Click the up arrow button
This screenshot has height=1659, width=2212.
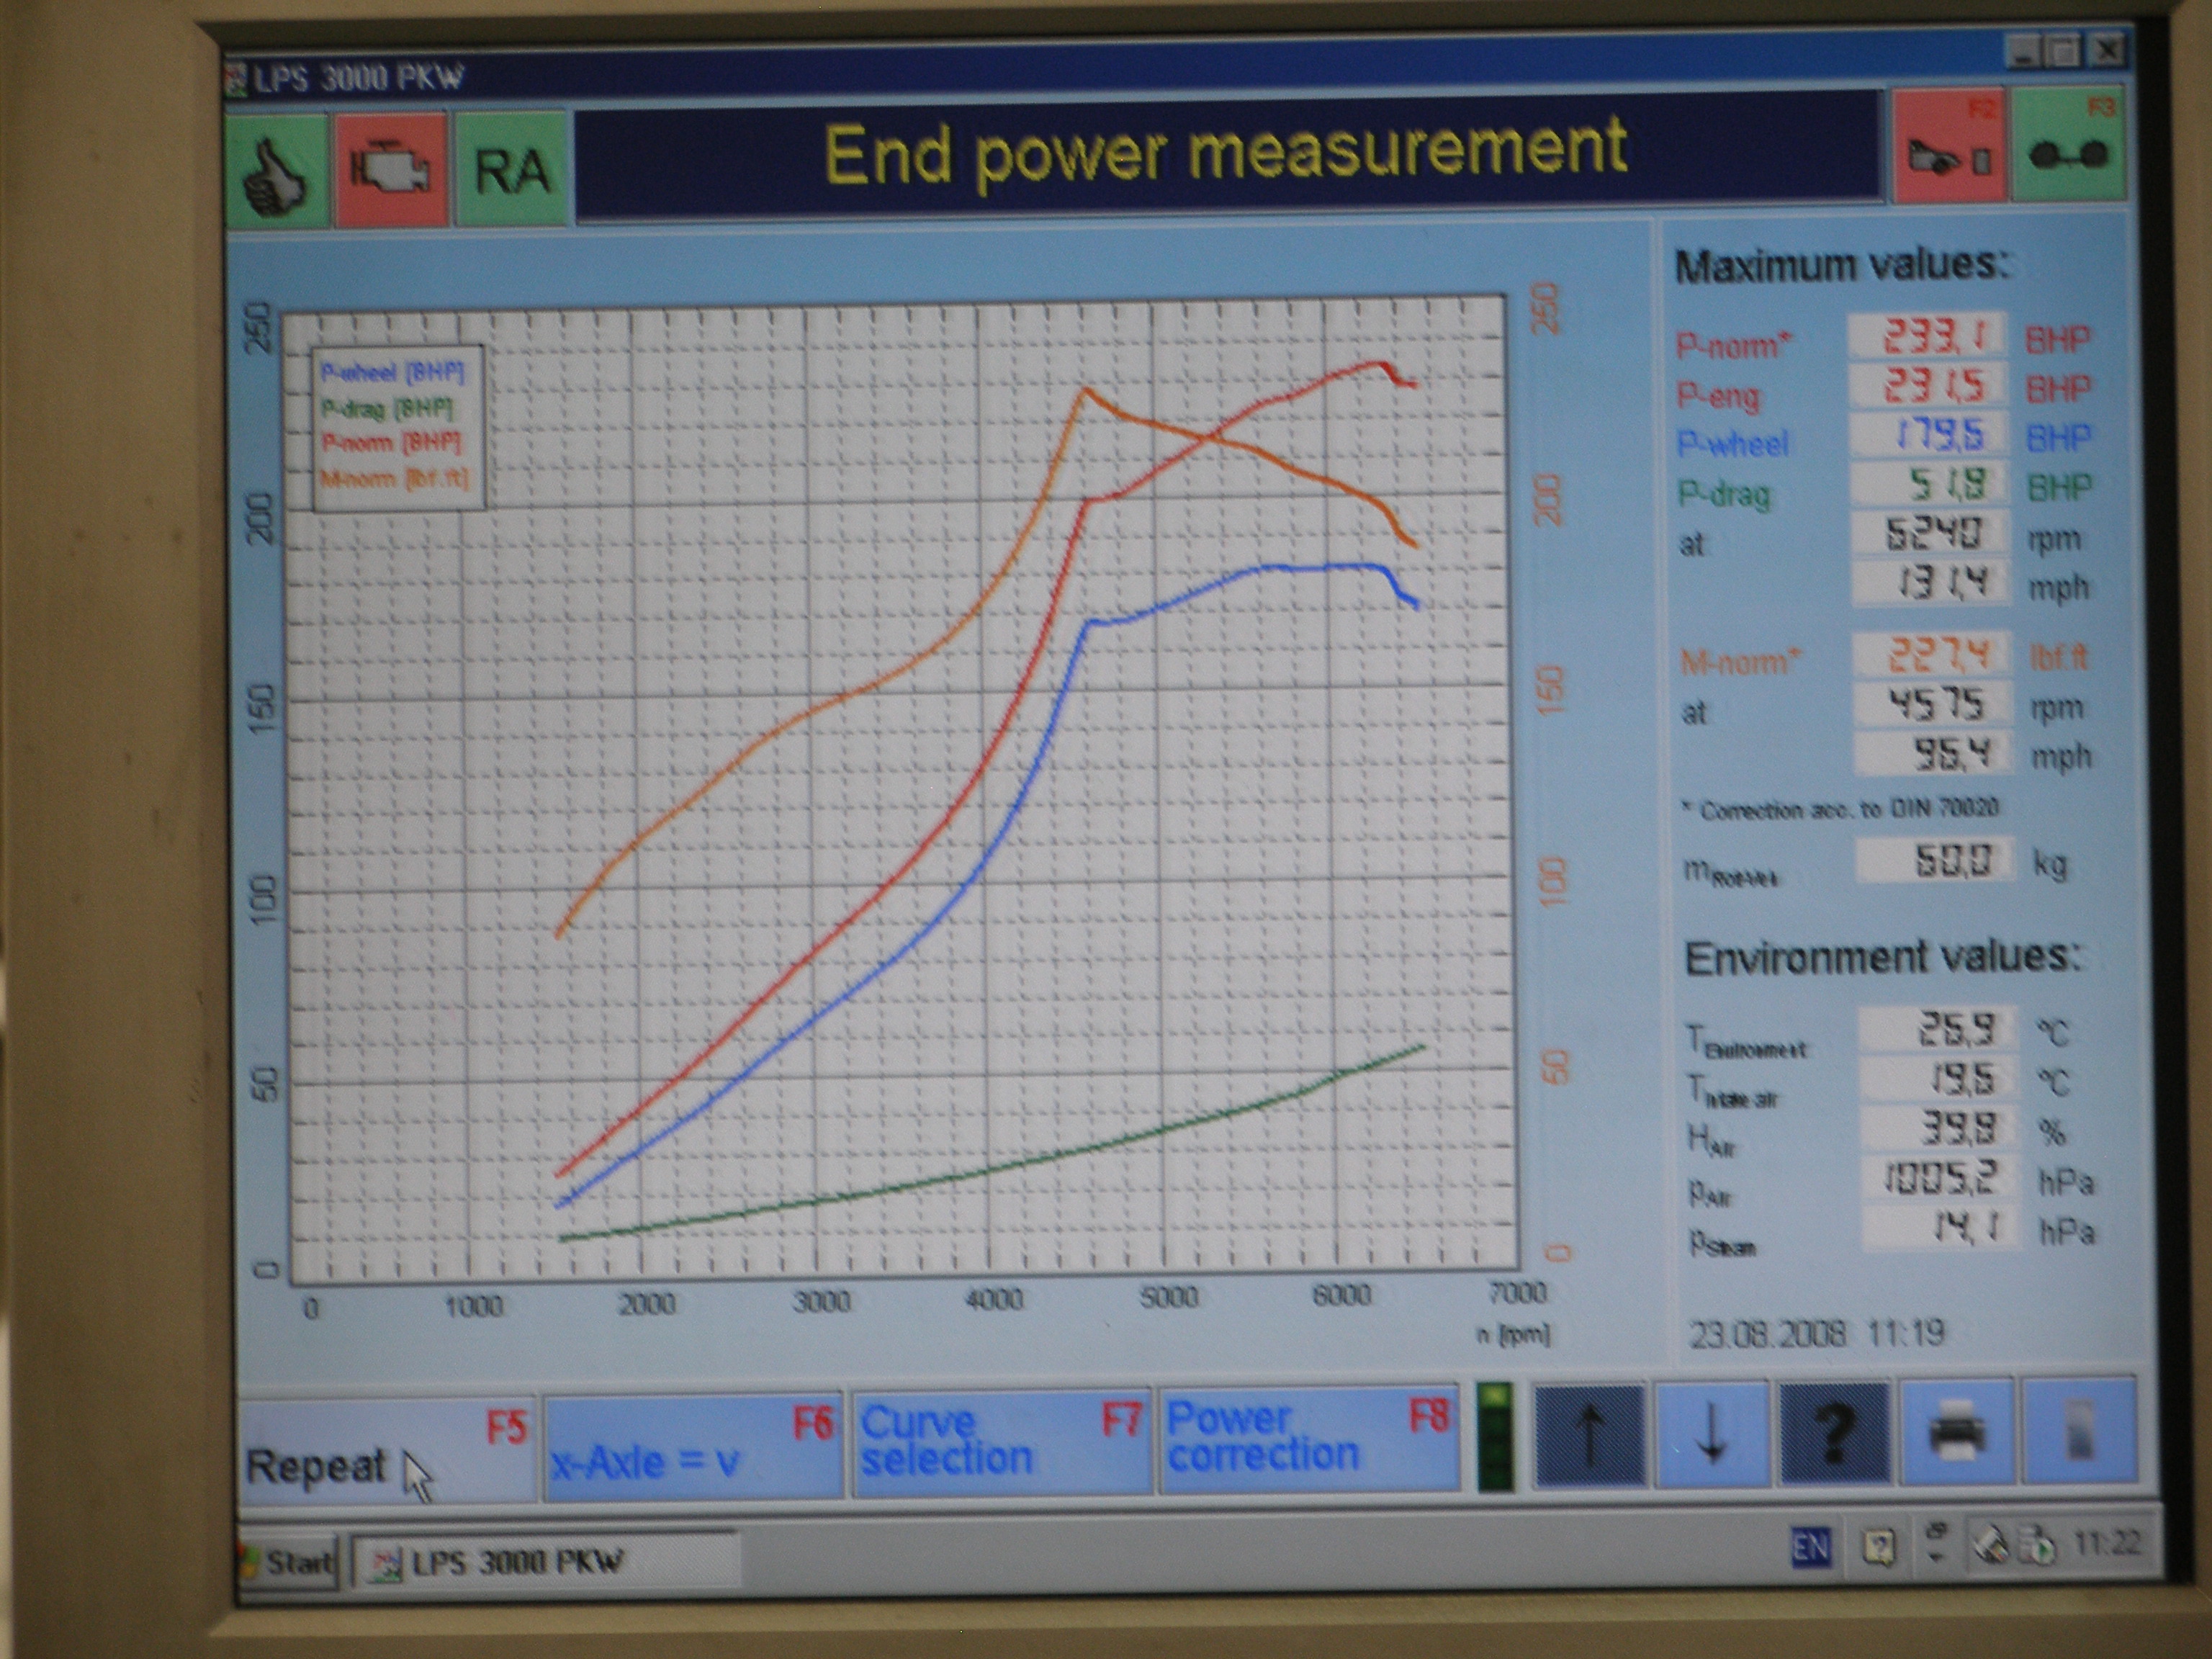coord(1590,1434)
